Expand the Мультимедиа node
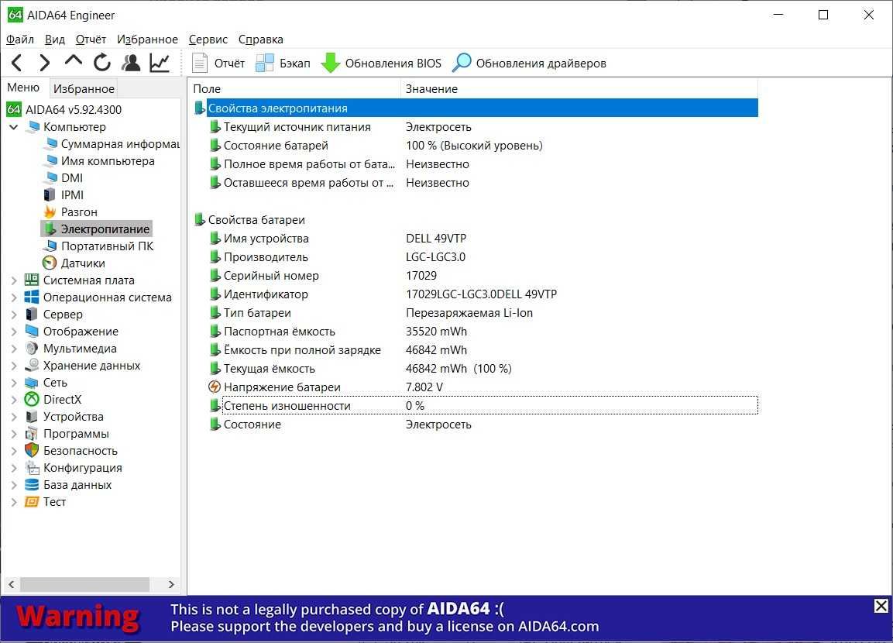This screenshot has height=643, width=893. pyautogui.click(x=14, y=349)
